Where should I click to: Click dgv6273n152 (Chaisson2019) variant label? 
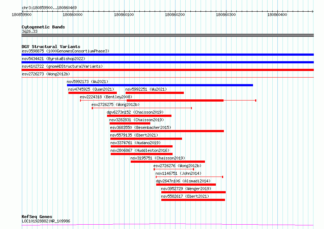tap(135, 112)
